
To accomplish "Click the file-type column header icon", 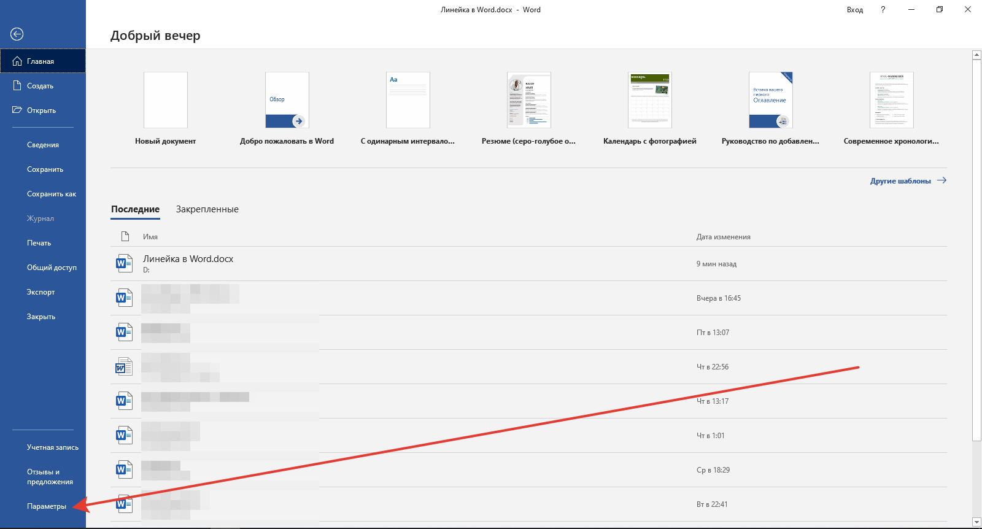I will point(125,236).
